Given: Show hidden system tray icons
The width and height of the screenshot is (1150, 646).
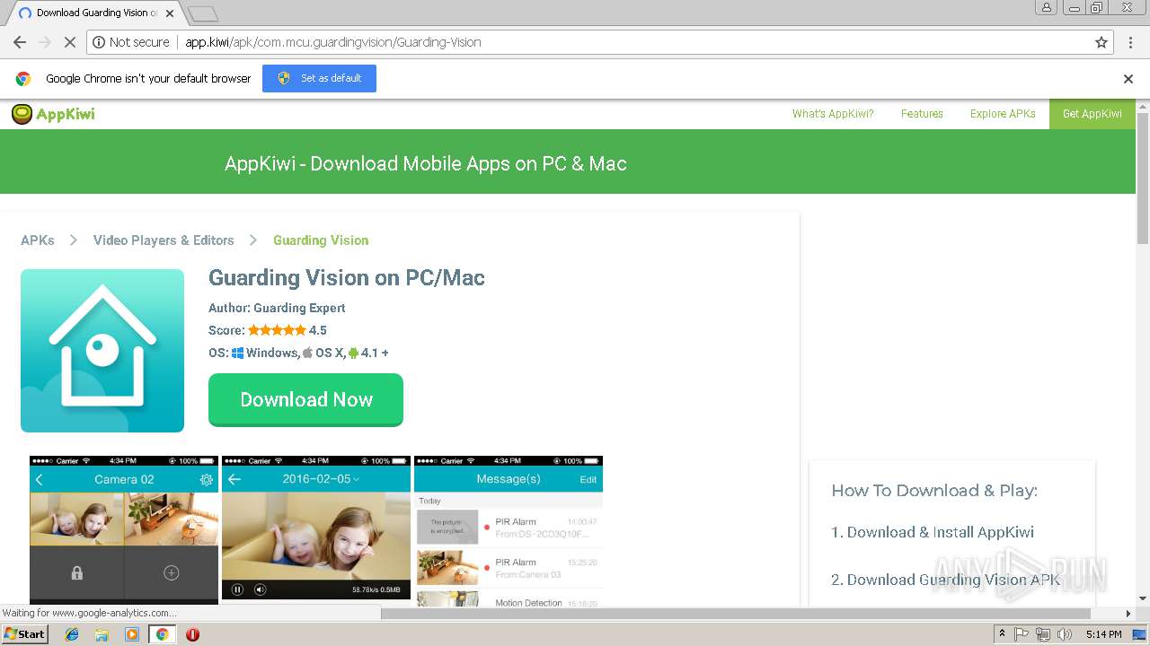Looking at the screenshot, I should (1002, 634).
